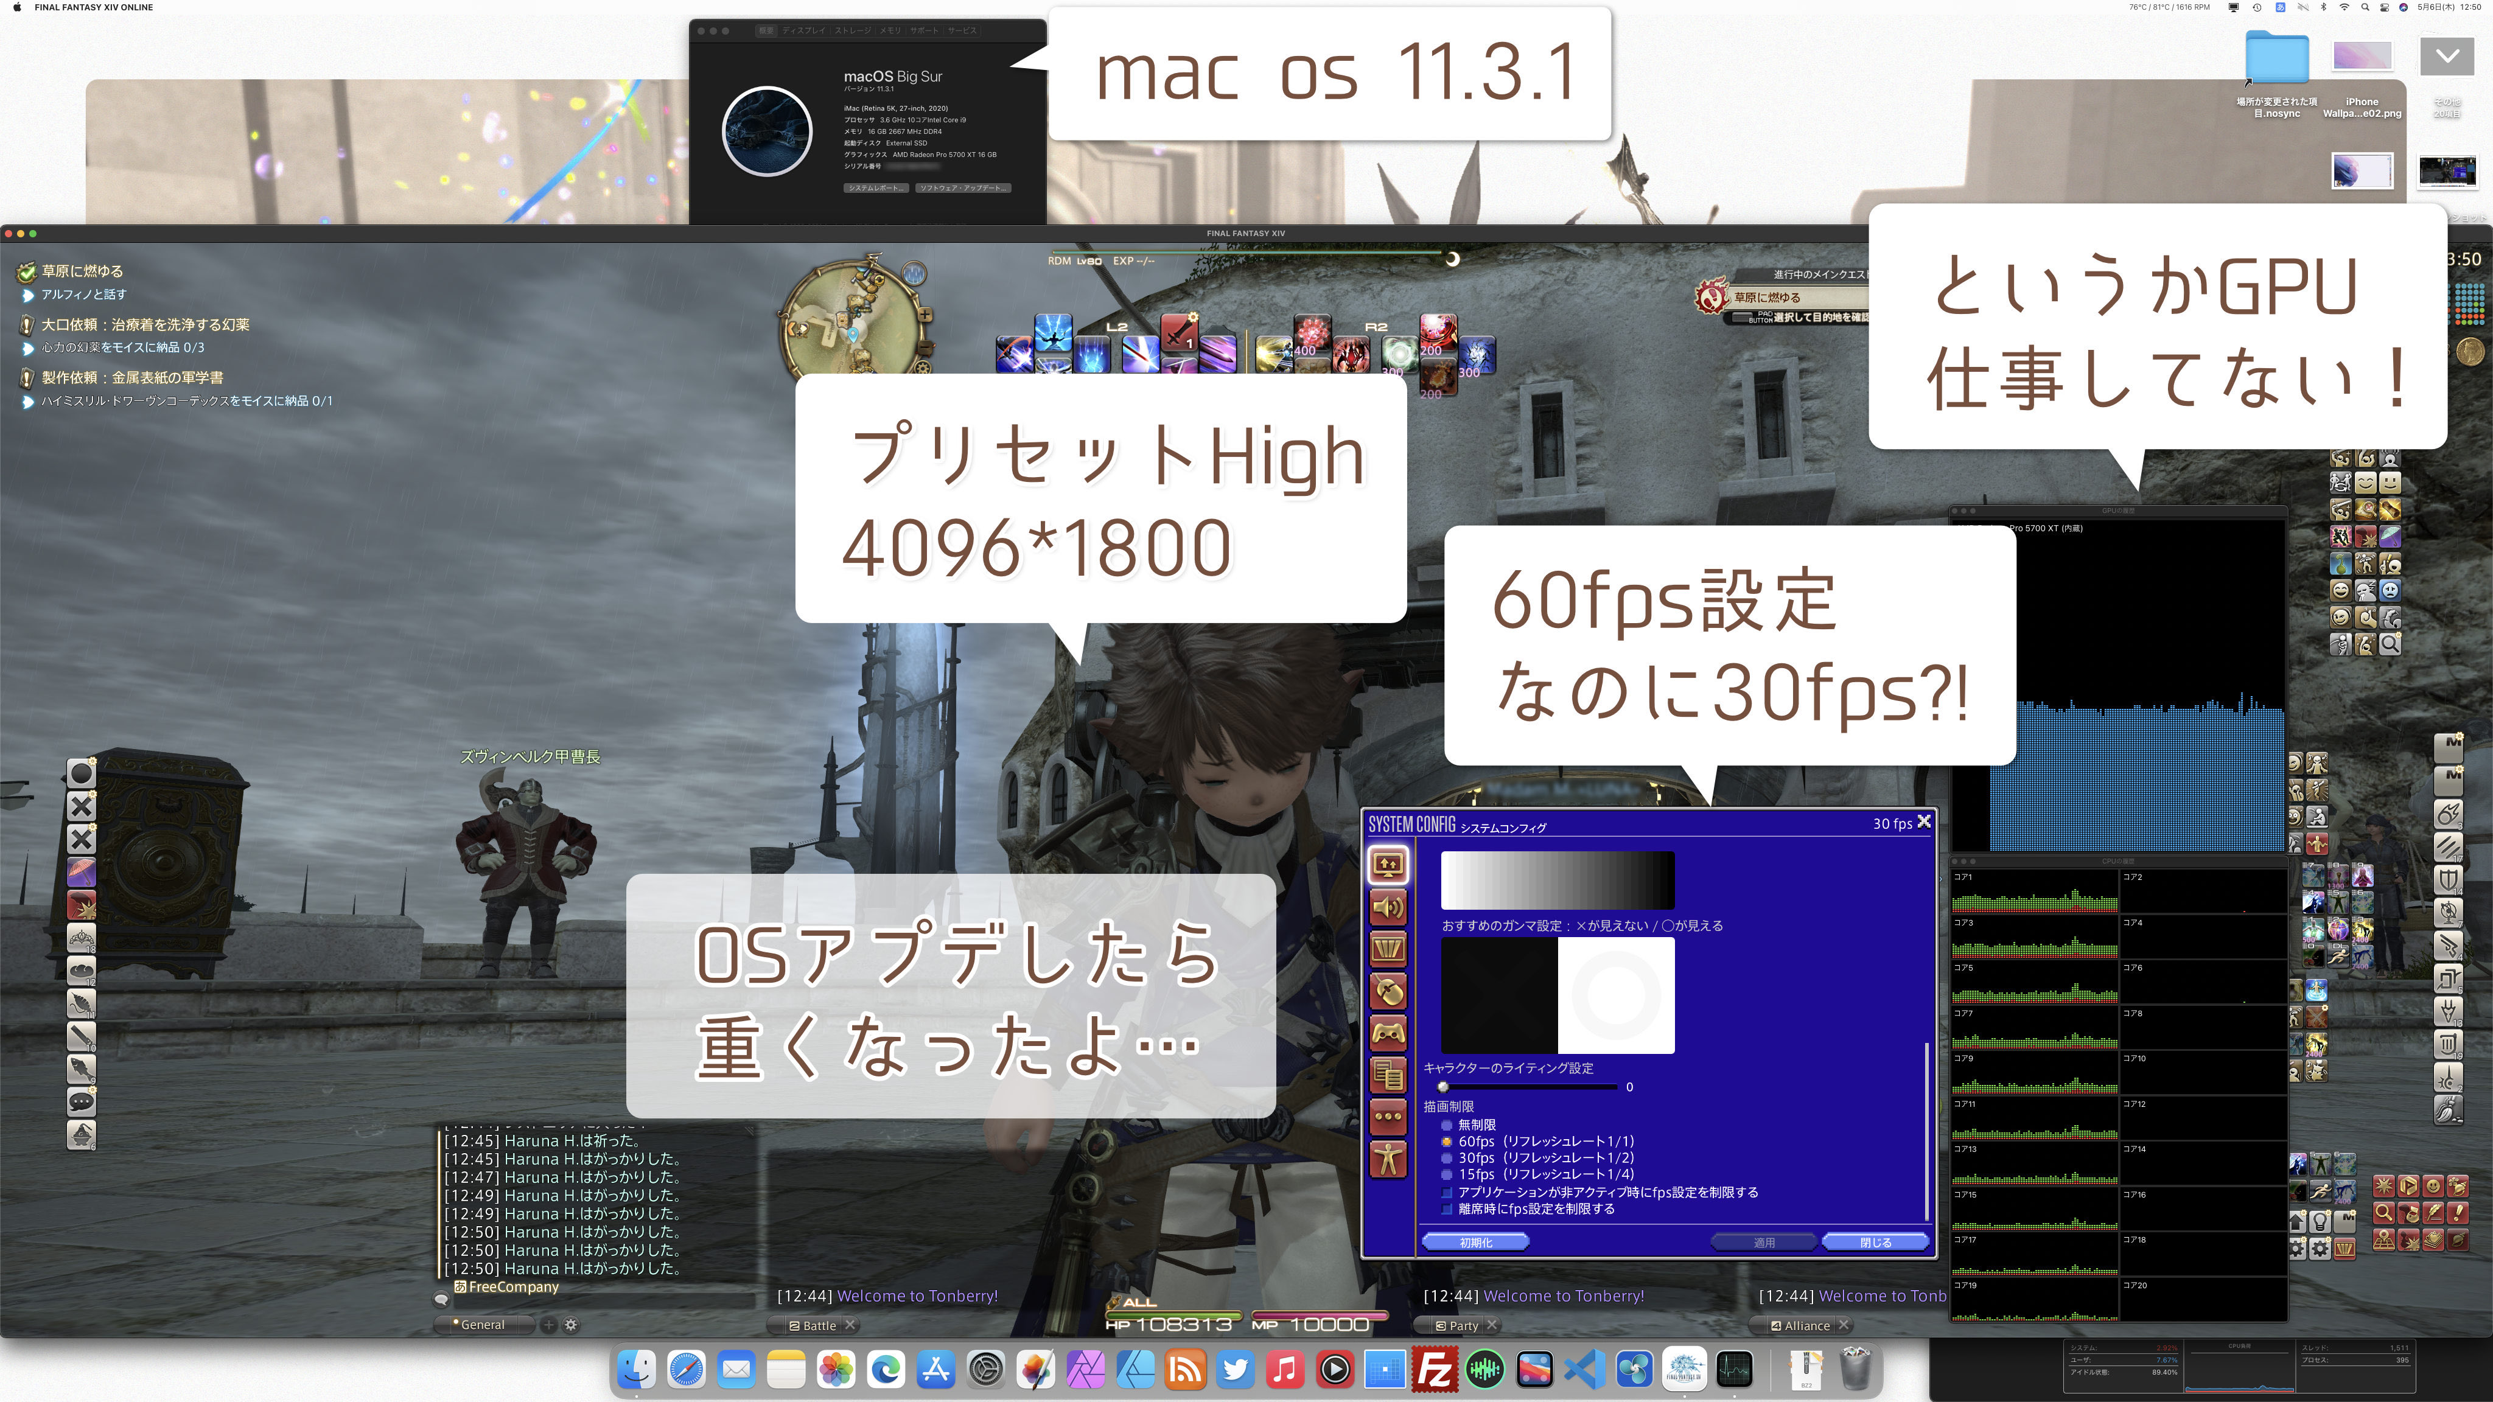Image resolution: width=2493 pixels, height=1402 pixels.
Task: Enable fps limit when application inactive checkbox
Action: [1448, 1192]
